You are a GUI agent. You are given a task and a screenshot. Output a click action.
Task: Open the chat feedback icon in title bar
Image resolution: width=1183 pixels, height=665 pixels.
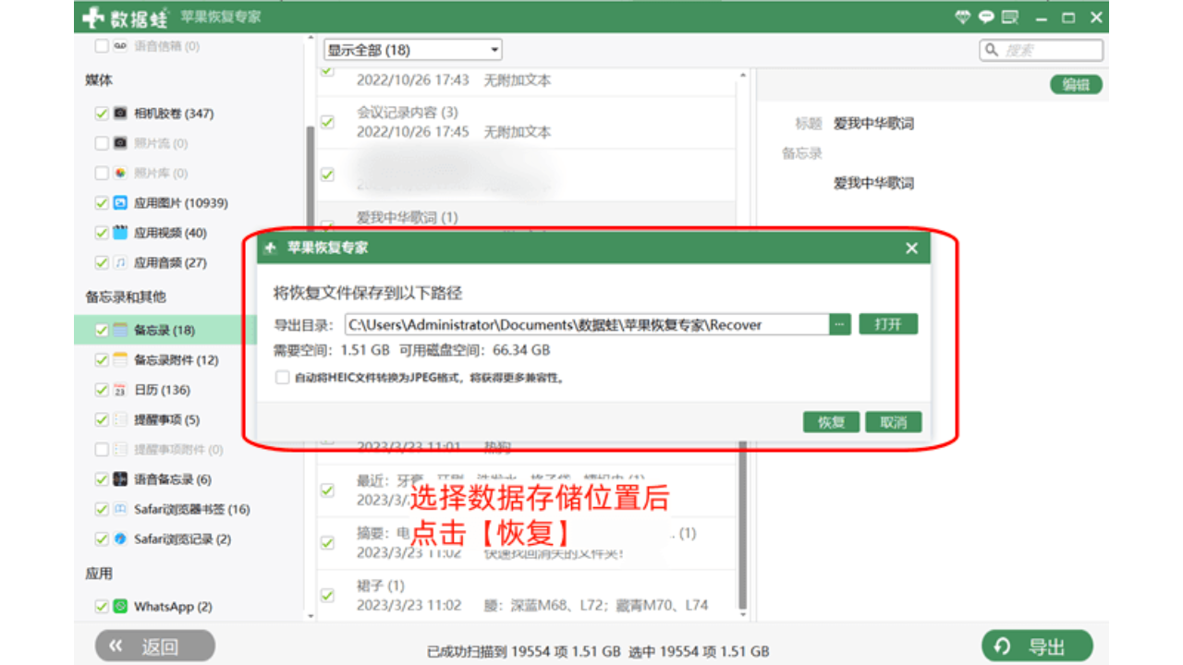point(987,17)
